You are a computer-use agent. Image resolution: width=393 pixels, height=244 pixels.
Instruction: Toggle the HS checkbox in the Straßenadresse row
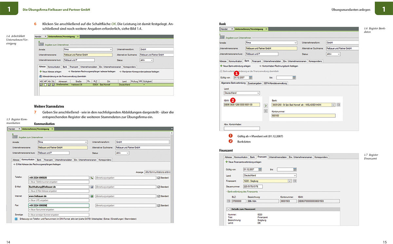coord(41,85)
